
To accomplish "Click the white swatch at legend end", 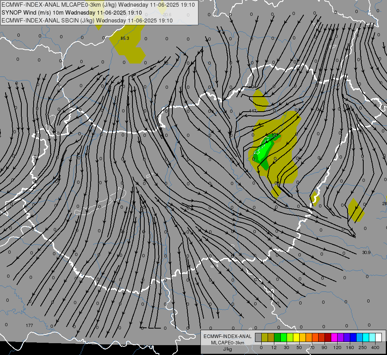I will [x=379, y=337].
